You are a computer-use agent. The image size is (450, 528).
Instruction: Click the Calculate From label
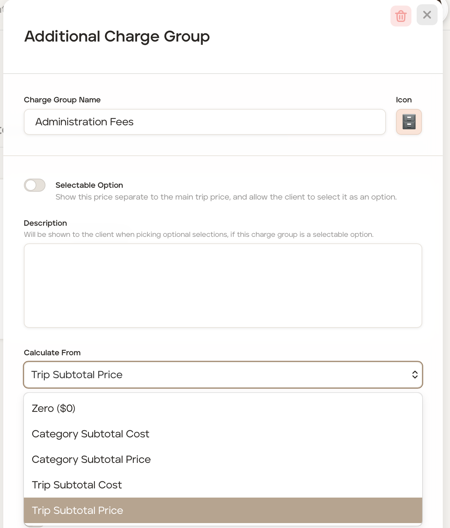pyautogui.click(x=52, y=353)
